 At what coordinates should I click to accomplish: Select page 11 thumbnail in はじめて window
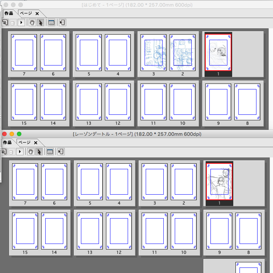coord(153,102)
